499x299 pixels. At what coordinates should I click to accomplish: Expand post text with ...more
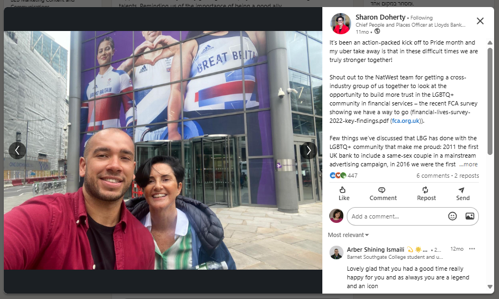468,164
